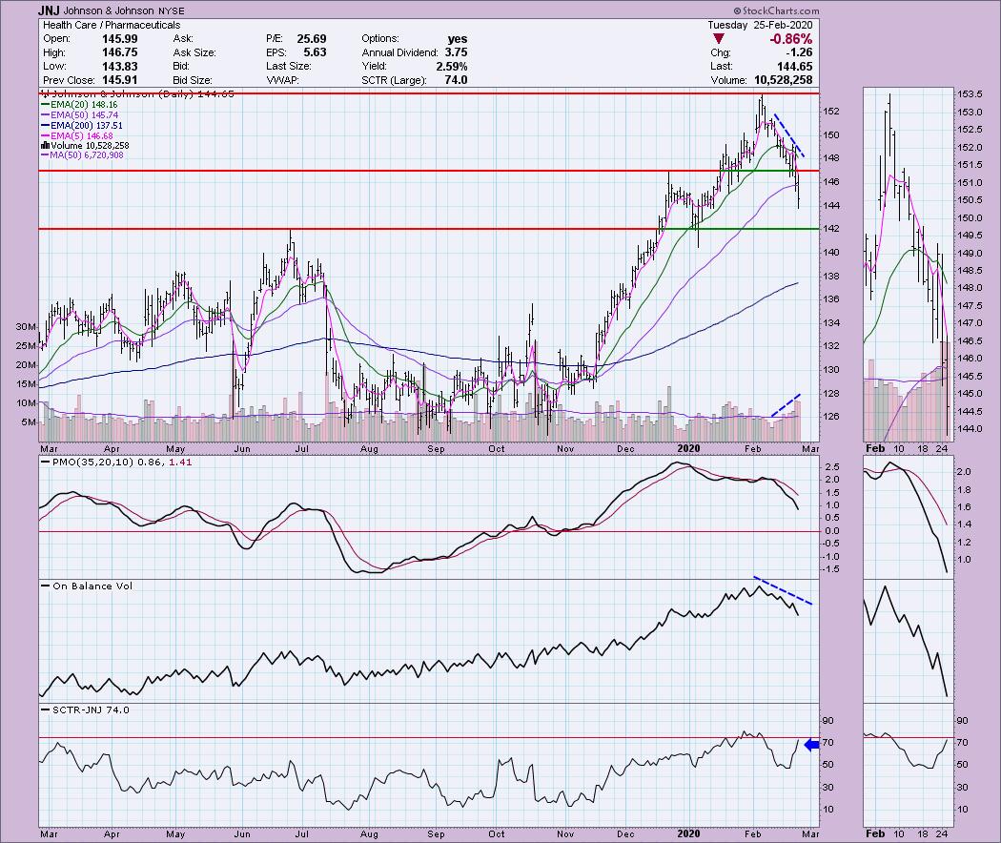The width and height of the screenshot is (1001, 843).
Task: Click the Options 'yes' value
Action: (457, 38)
